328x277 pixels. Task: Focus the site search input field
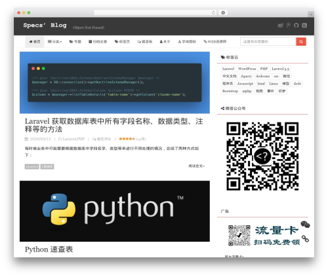click(x=268, y=42)
